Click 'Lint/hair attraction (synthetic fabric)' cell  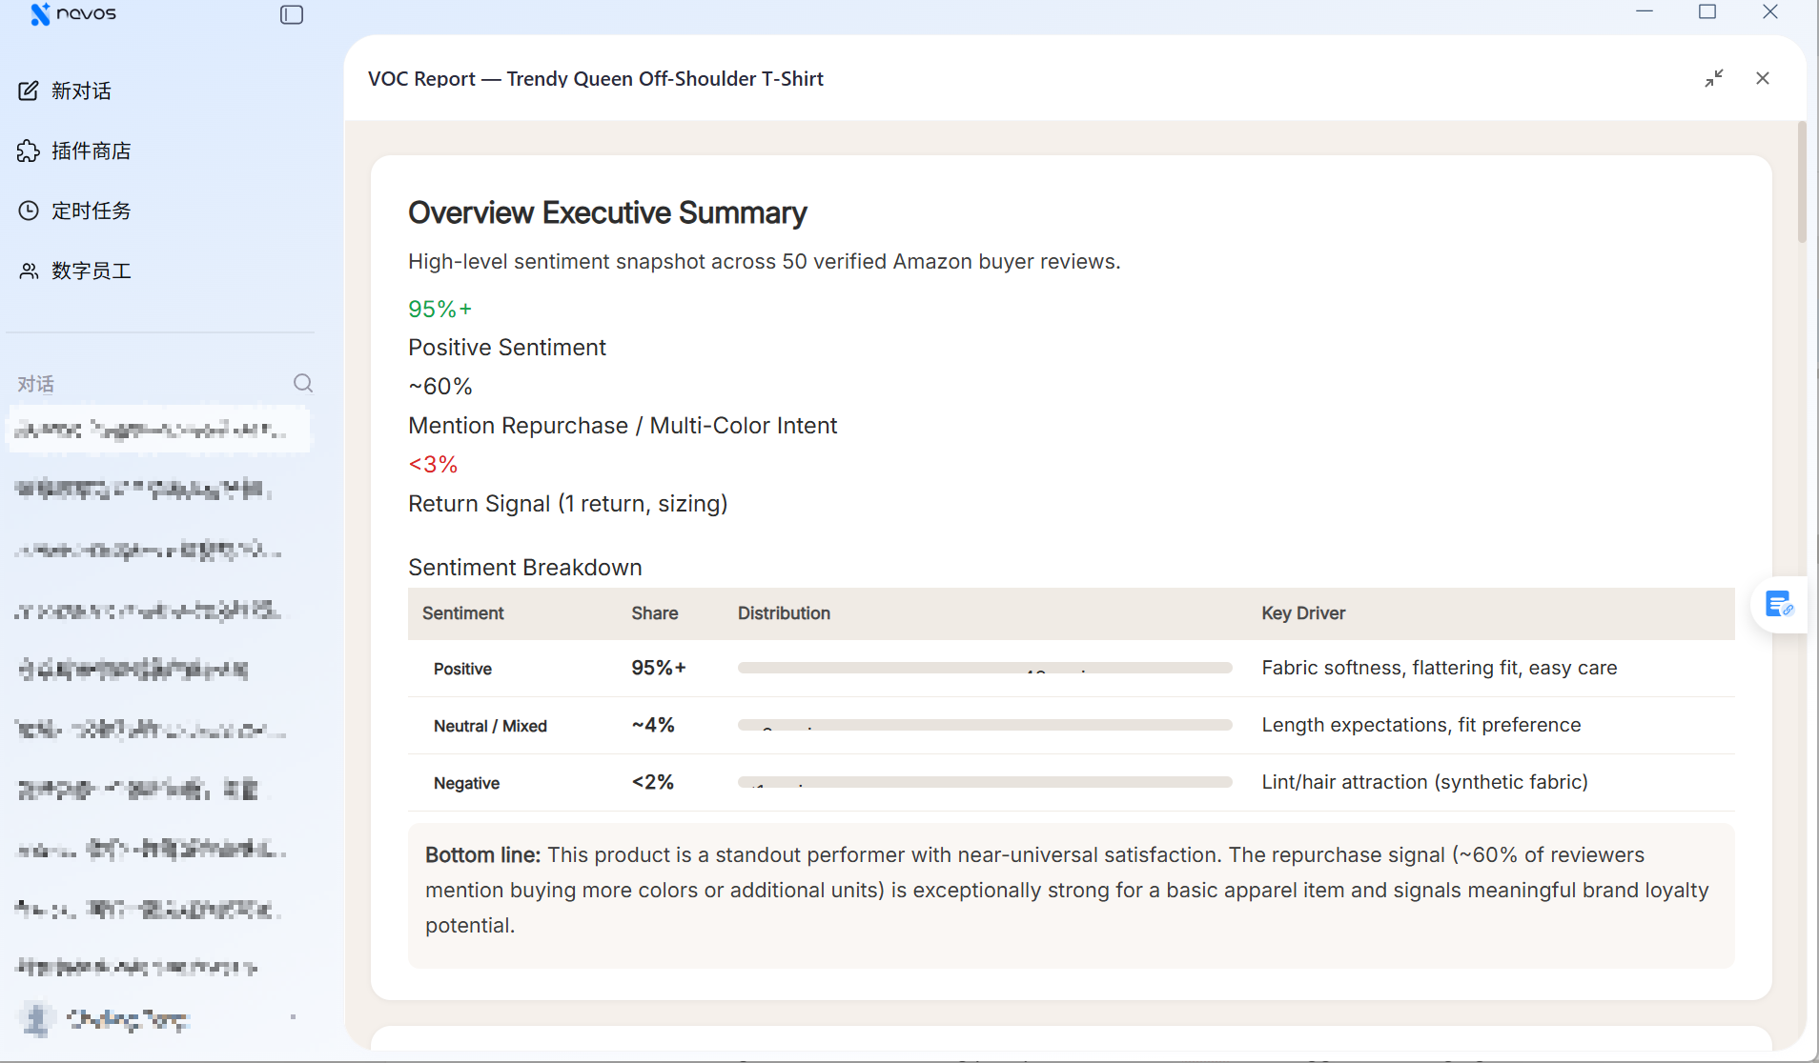pos(1425,782)
